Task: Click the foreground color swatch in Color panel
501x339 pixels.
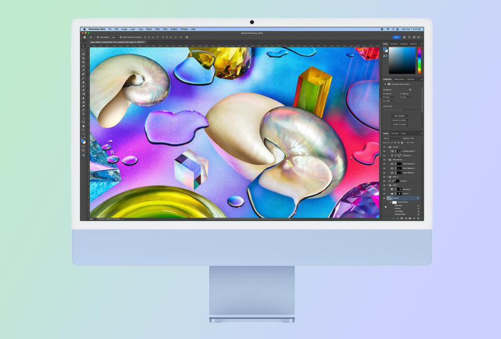Action: [385, 50]
